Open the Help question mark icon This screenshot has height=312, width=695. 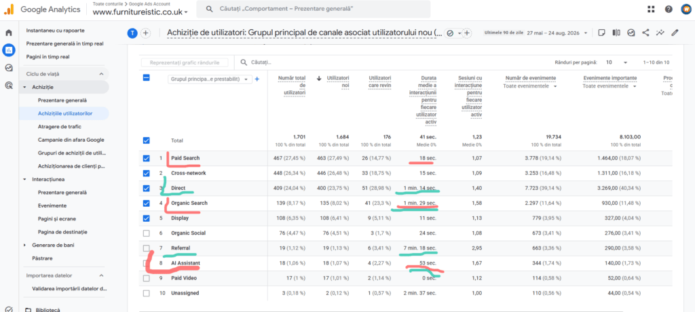coord(669,9)
